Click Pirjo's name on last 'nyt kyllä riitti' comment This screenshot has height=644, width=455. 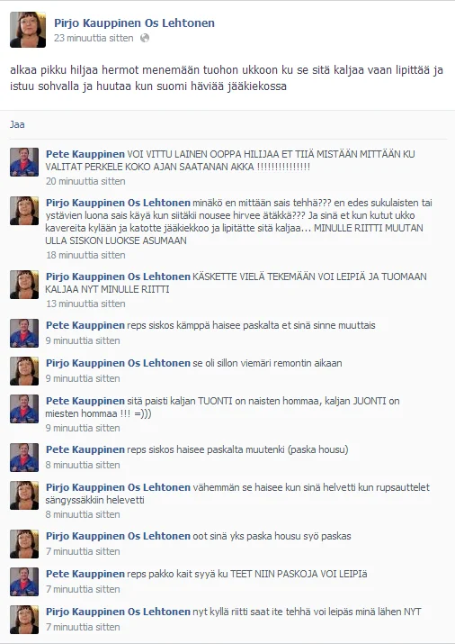tap(118, 612)
